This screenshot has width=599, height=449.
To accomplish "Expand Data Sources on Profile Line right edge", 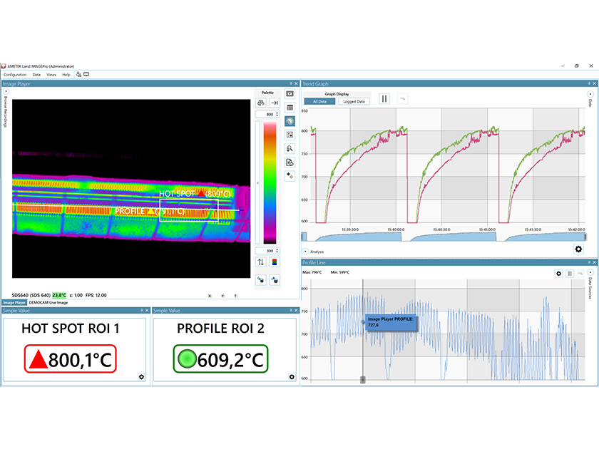I will pos(590,273).
